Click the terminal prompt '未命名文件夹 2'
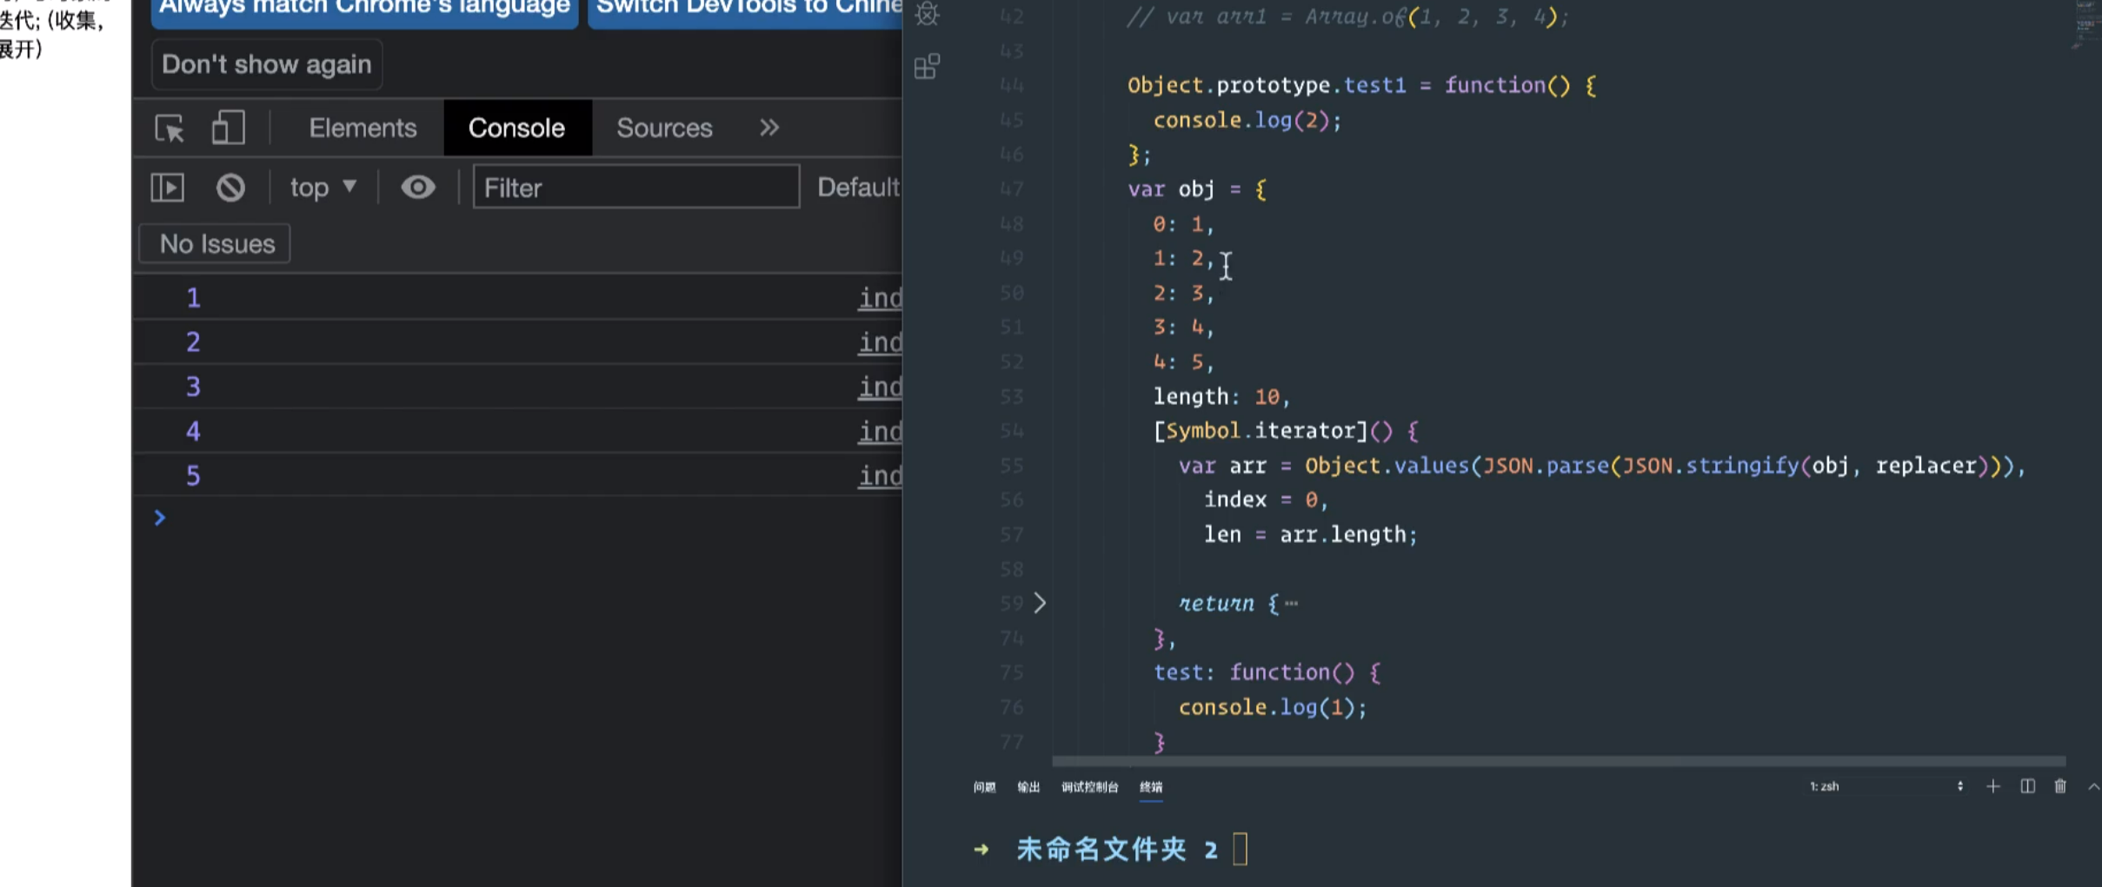 click(x=1117, y=849)
